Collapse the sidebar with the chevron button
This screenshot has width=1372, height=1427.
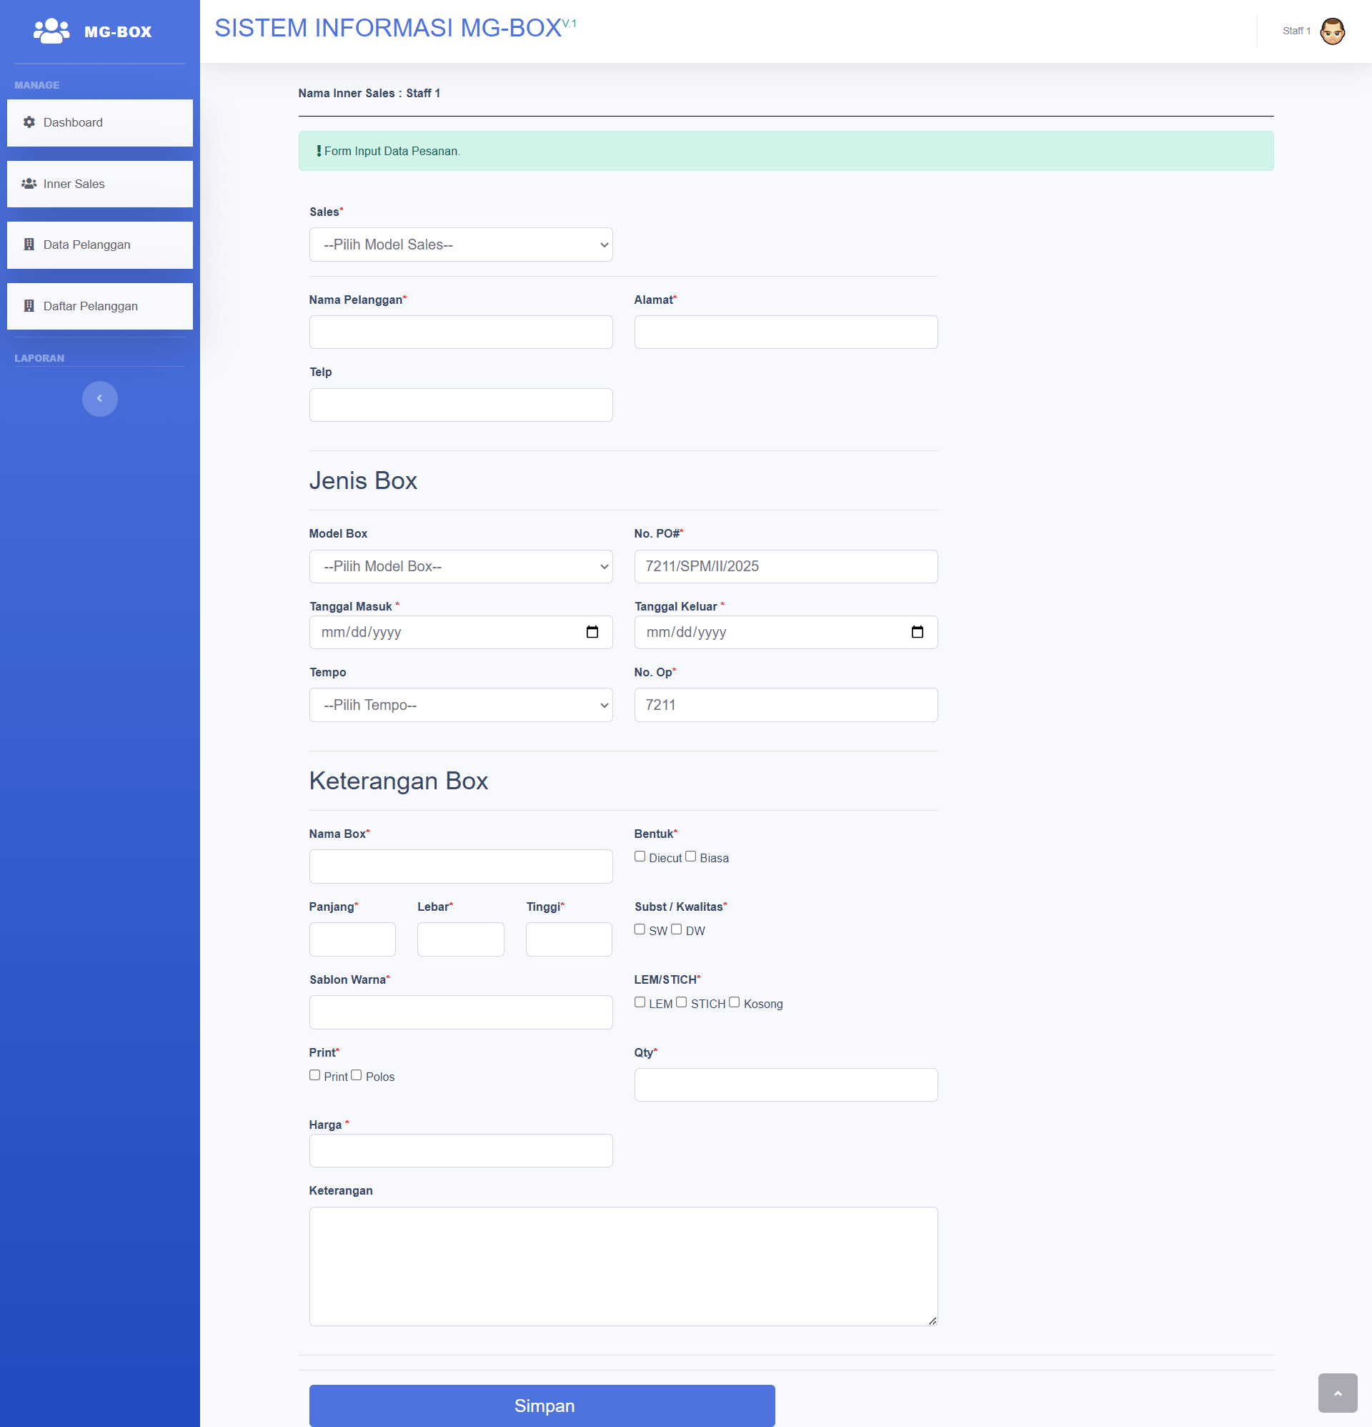[100, 398]
